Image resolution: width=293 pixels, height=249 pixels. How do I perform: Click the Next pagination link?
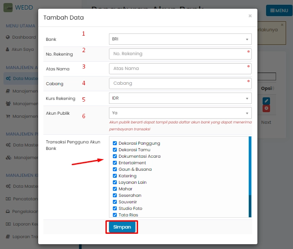[266, 122]
